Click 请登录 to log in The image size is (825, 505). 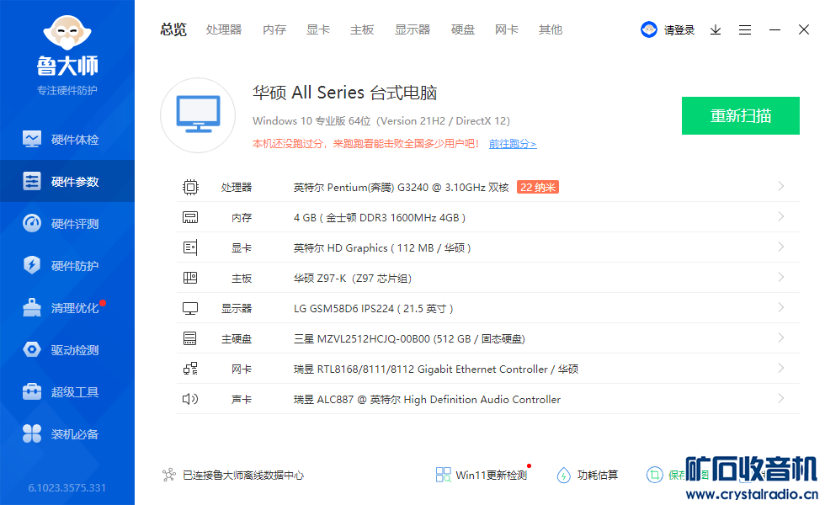pos(679,30)
